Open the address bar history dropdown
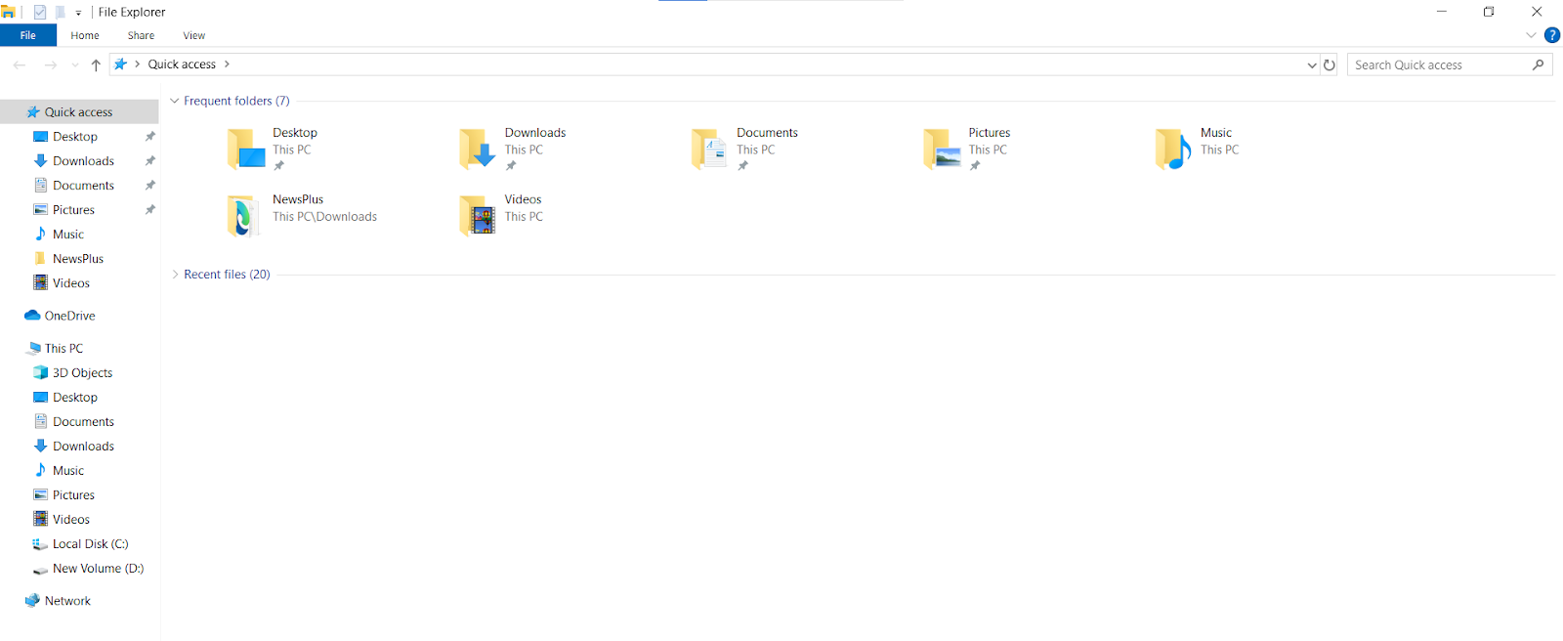Screen dimensions: 1563x641 [1311, 65]
